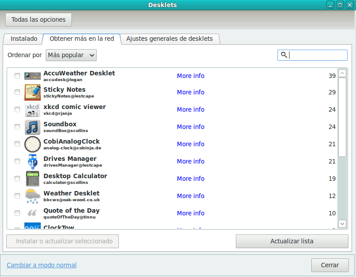
Task: Open 'Ajustes generales de desklets' tab
Action: click(169, 39)
